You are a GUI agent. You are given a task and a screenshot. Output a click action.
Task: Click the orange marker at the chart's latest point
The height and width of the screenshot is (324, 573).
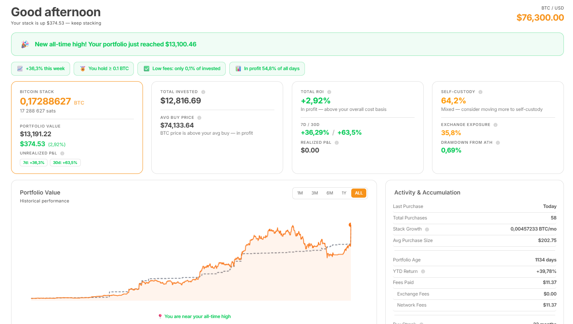[x=350, y=225]
